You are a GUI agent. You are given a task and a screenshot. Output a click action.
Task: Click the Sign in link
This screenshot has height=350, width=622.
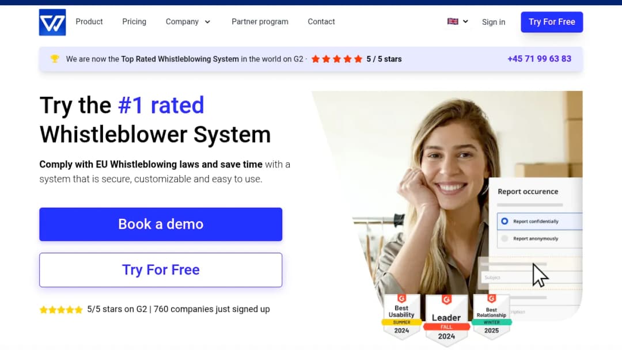(494, 22)
